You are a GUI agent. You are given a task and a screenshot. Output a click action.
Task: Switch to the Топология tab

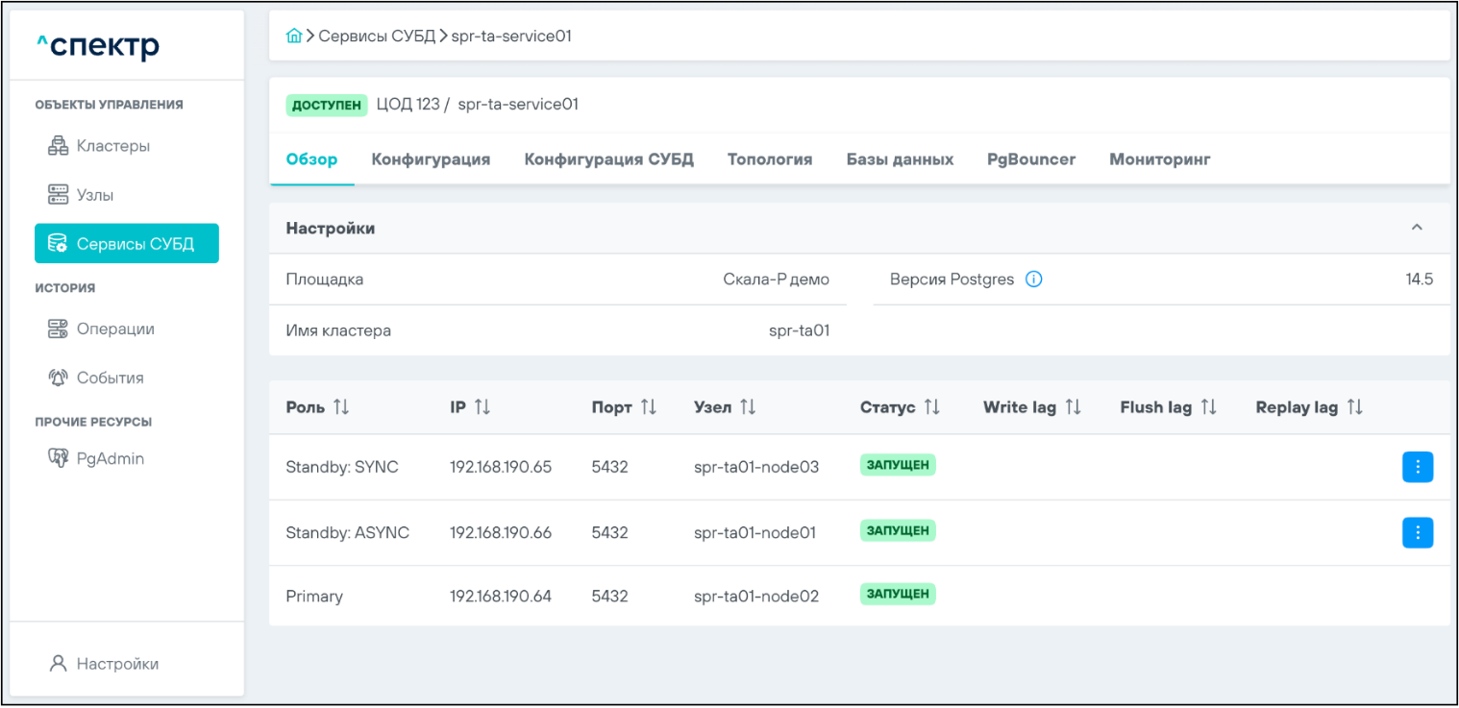point(769,159)
